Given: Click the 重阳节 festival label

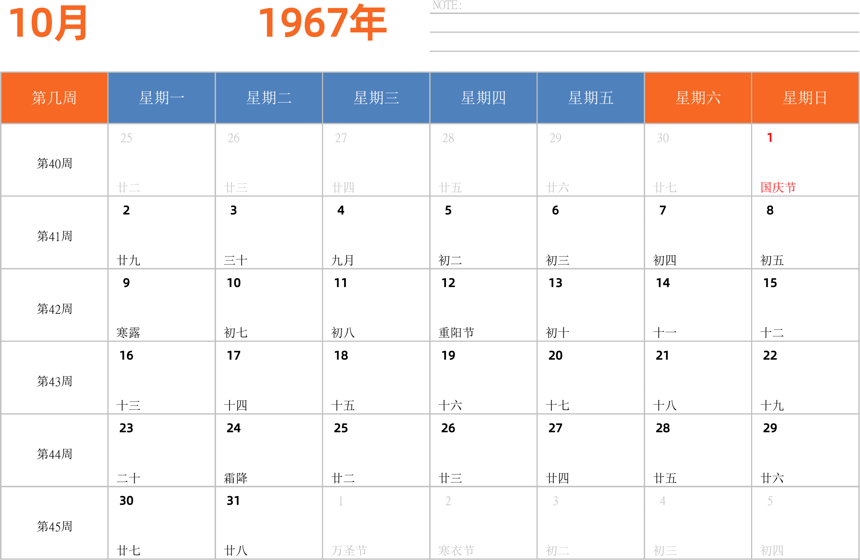Looking at the screenshot, I should 456,333.
